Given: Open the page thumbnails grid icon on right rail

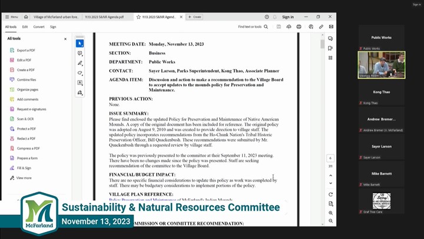Looking at the screenshot, I should (x=330, y=58).
